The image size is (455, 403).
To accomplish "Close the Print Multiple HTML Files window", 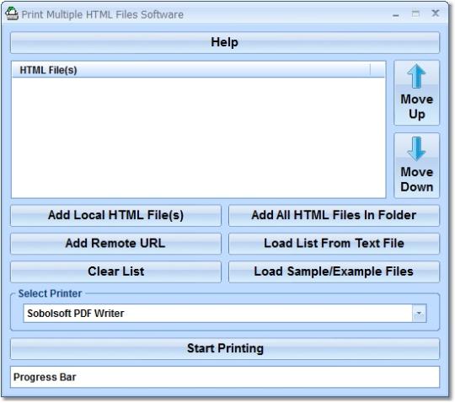I will (x=436, y=13).
